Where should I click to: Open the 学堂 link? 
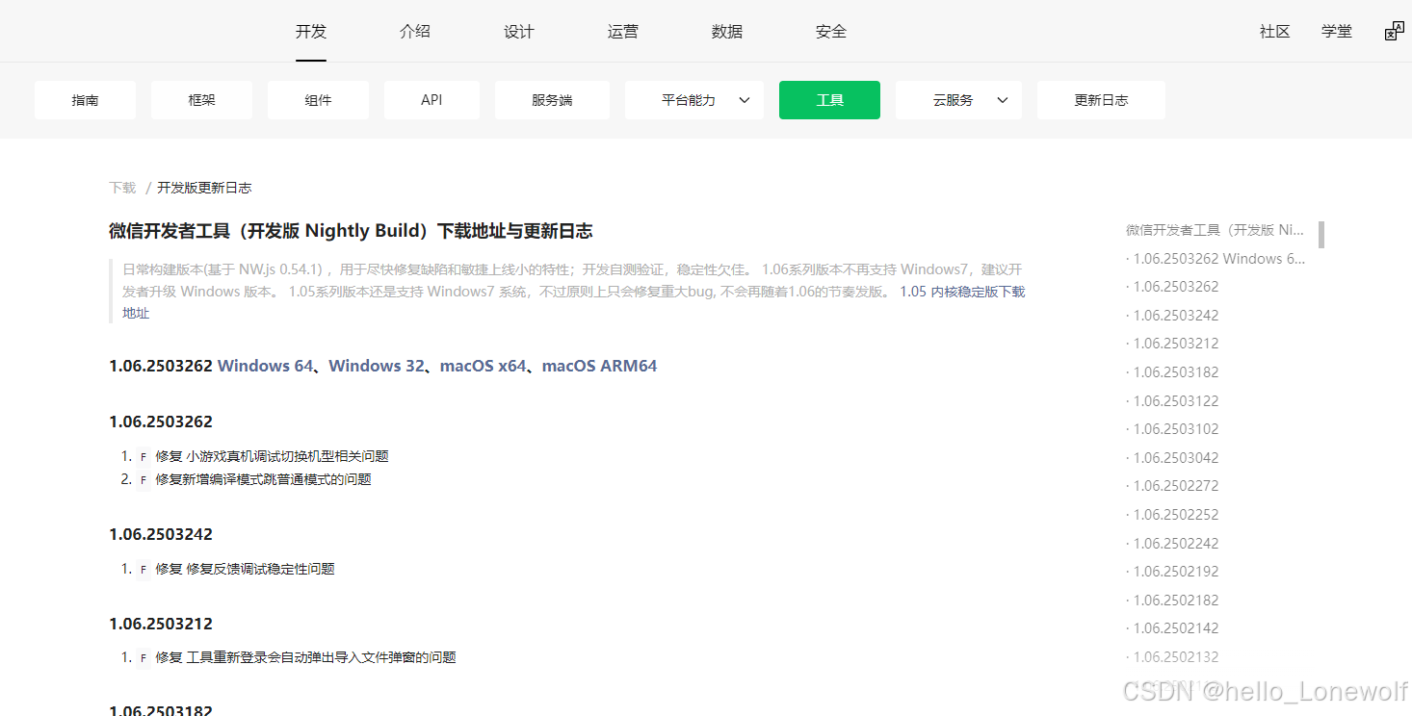coord(1337,32)
